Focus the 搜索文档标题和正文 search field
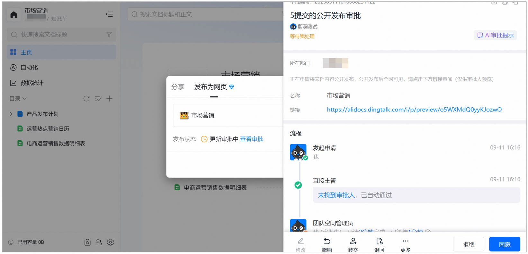Viewport: 528px width, 254px height. [x=206, y=14]
